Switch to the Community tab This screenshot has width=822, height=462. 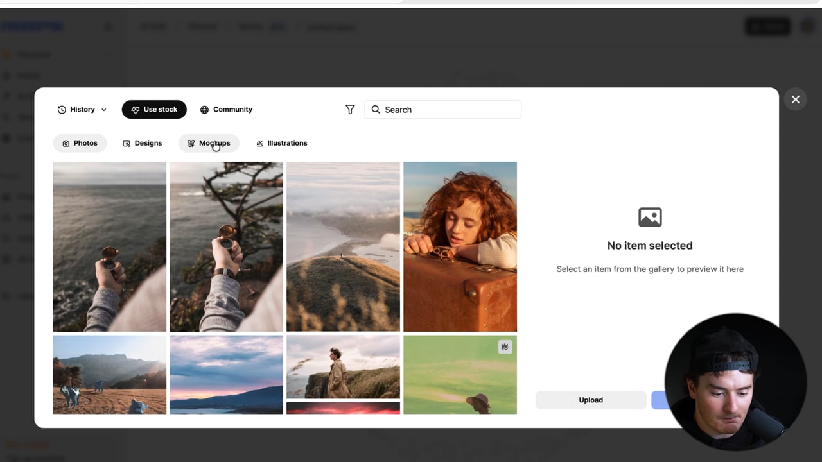coord(226,110)
